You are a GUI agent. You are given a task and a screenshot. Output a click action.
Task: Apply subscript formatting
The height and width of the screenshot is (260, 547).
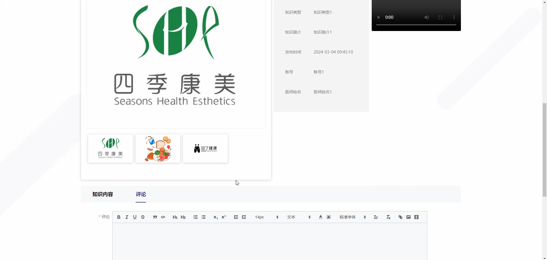pos(215,217)
